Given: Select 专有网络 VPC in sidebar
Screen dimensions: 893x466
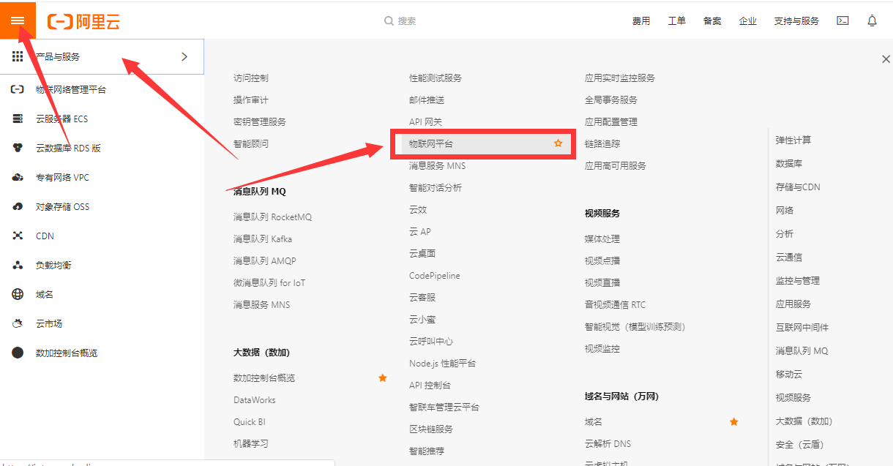Looking at the screenshot, I should coord(62,177).
